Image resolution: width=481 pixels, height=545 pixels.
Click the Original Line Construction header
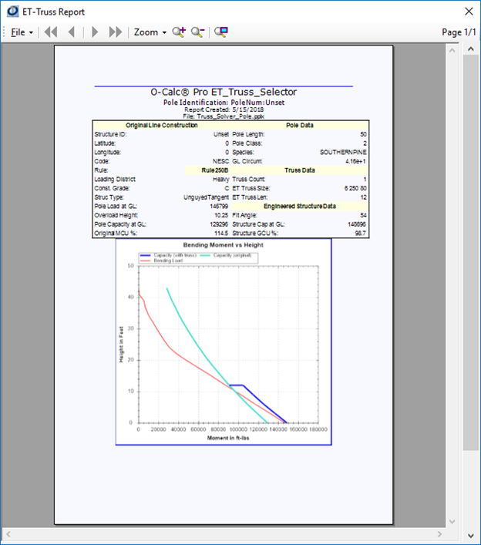tap(162, 125)
